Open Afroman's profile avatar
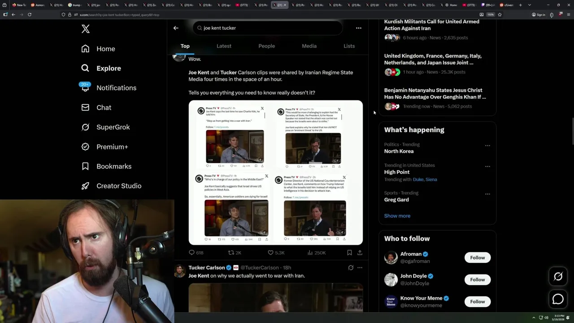 pyautogui.click(x=391, y=258)
